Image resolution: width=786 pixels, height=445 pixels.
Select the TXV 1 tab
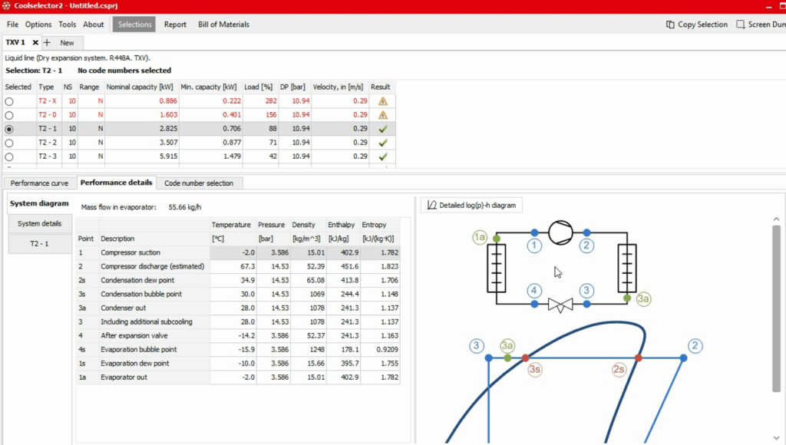click(x=15, y=43)
